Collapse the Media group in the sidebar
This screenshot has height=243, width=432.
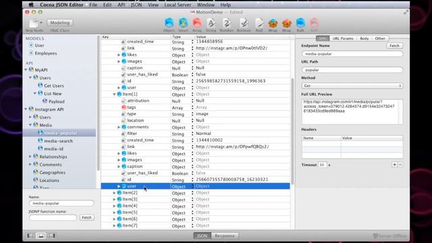click(x=30, y=125)
